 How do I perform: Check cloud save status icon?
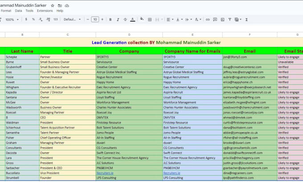click(67, 6)
